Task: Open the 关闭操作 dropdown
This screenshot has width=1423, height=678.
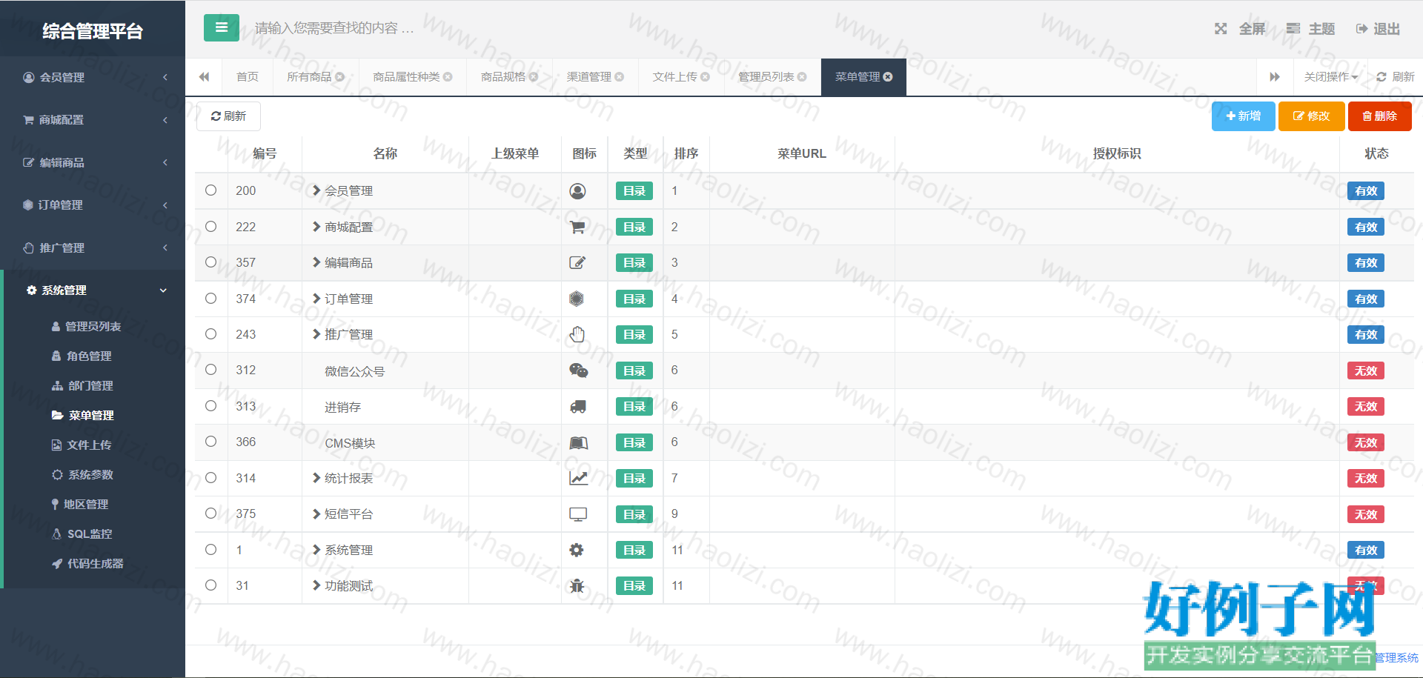Action: 1330,77
